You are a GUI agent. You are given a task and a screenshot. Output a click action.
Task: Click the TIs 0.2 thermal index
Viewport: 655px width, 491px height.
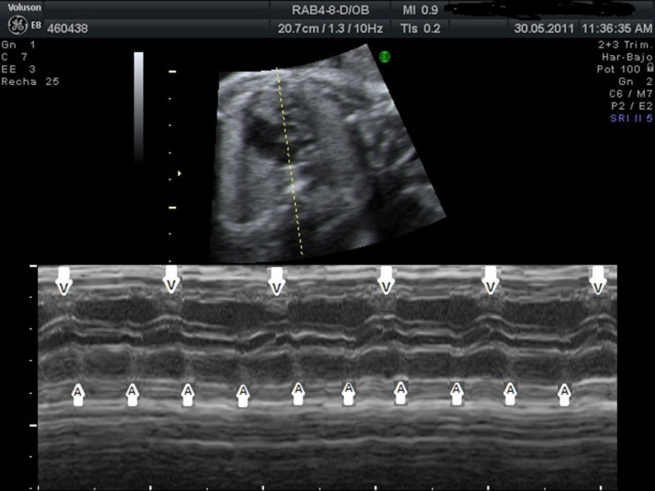[x=420, y=28]
